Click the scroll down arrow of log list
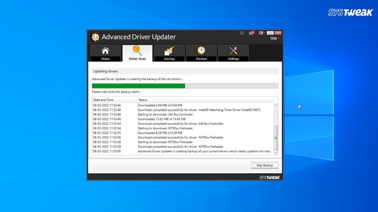The width and height of the screenshot is (378, 212). click(276, 153)
